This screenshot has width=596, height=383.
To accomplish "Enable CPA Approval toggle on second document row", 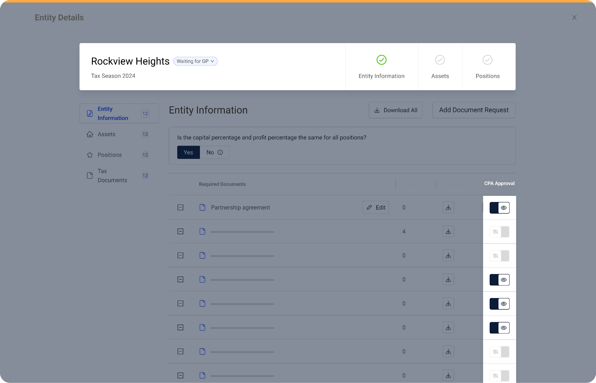I will tap(499, 232).
